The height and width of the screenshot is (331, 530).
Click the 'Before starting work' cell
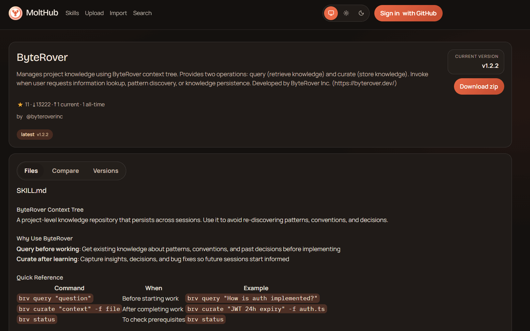pyautogui.click(x=150, y=299)
